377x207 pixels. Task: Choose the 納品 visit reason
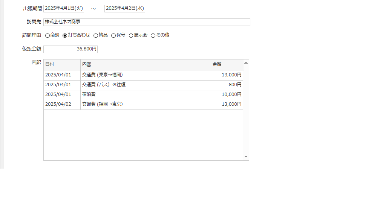point(96,35)
